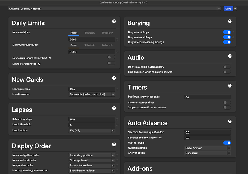
Task: Enable Don't play audio automatically
Action: pyautogui.click(x=227, y=67)
